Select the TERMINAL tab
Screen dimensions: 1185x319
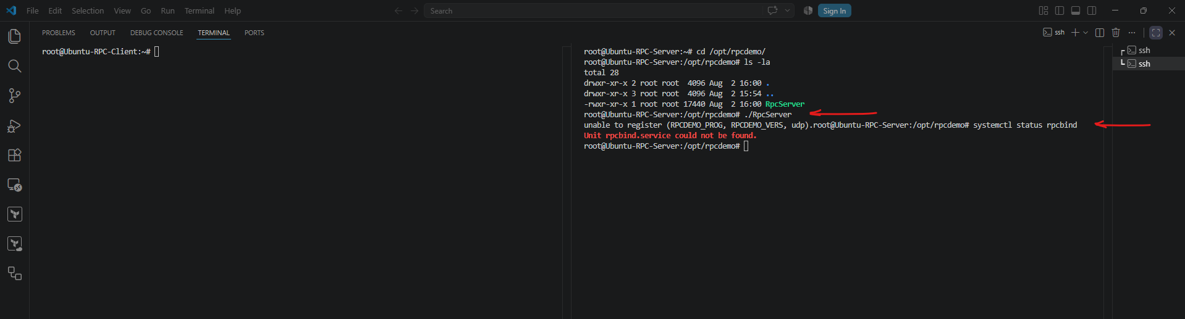(x=214, y=33)
